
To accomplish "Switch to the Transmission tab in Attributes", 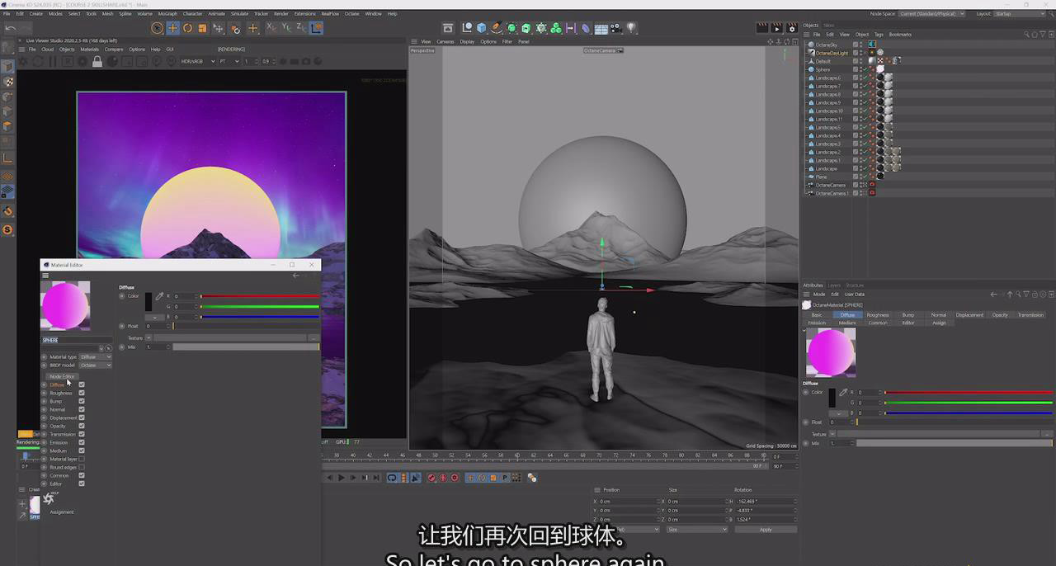I will click(1030, 315).
